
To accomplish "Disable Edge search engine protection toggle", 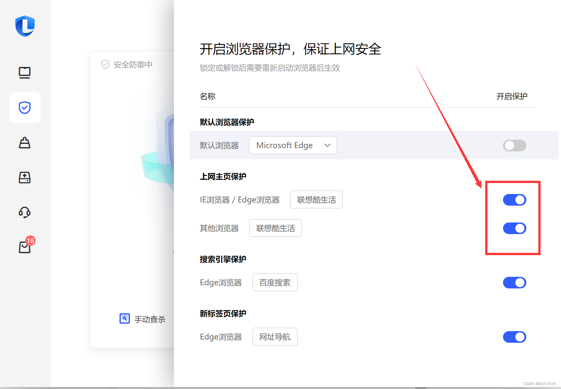I will click(x=514, y=283).
